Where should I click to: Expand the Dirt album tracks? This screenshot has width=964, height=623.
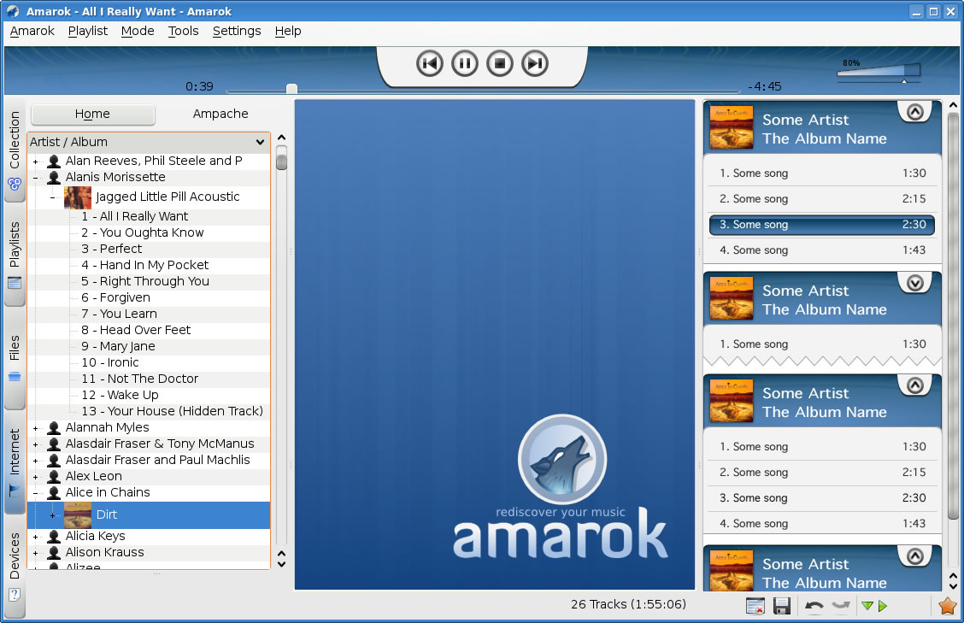(51, 515)
